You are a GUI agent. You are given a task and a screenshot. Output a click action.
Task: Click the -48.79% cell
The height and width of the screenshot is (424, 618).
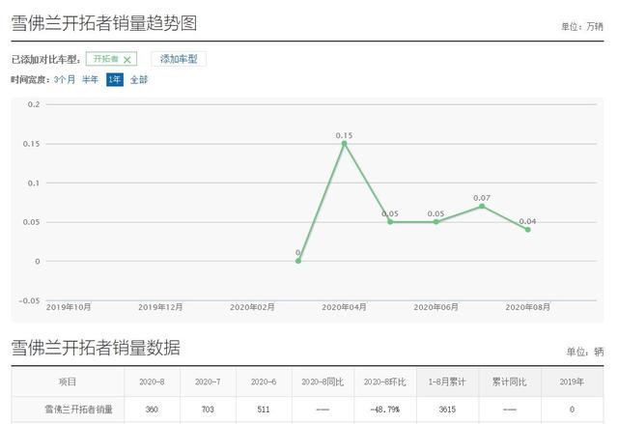click(x=384, y=410)
